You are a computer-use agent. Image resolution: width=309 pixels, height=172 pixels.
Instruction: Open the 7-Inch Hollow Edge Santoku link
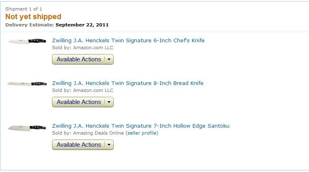point(141,126)
